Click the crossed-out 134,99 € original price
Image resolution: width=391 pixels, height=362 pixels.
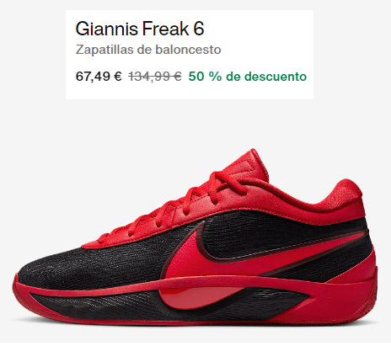(155, 77)
